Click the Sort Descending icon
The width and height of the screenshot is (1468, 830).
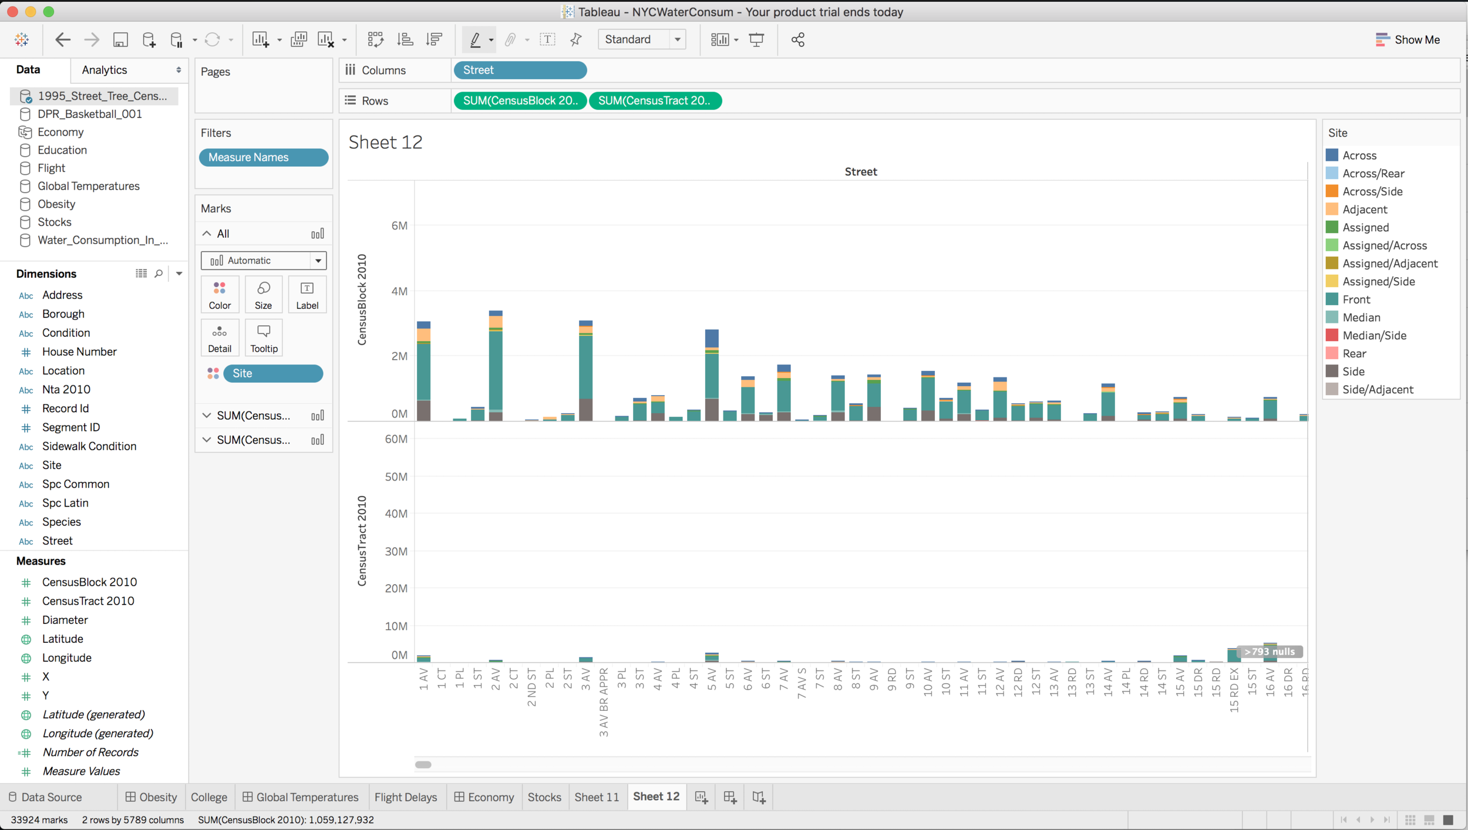click(435, 39)
